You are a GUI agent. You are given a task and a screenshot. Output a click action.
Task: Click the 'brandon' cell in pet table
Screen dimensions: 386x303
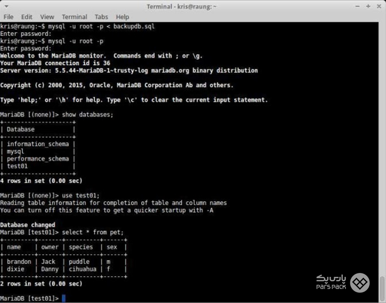[x=19, y=262]
